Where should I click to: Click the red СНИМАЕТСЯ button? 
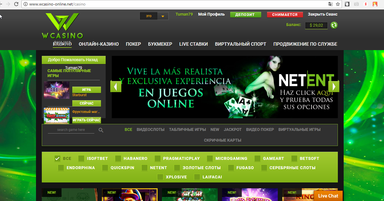(x=285, y=15)
